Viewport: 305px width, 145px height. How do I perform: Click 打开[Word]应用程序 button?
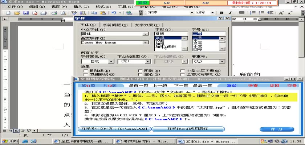[188, 129]
